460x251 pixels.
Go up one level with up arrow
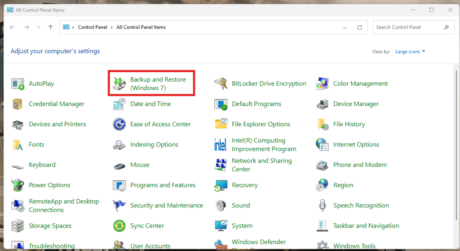(50, 27)
